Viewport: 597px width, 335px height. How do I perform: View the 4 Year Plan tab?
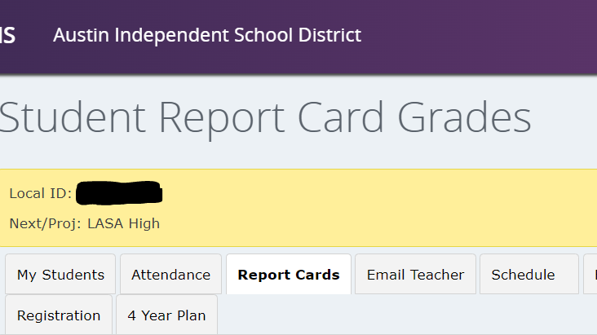point(166,315)
